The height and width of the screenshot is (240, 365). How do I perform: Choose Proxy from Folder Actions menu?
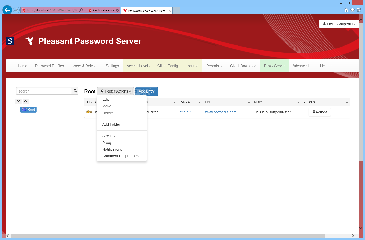[x=107, y=143]
